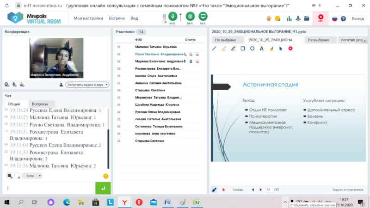Image resolution: width=370 pixels, height=208 pixels.
Task: Open the Мои настройки menu
Action: 88,18
